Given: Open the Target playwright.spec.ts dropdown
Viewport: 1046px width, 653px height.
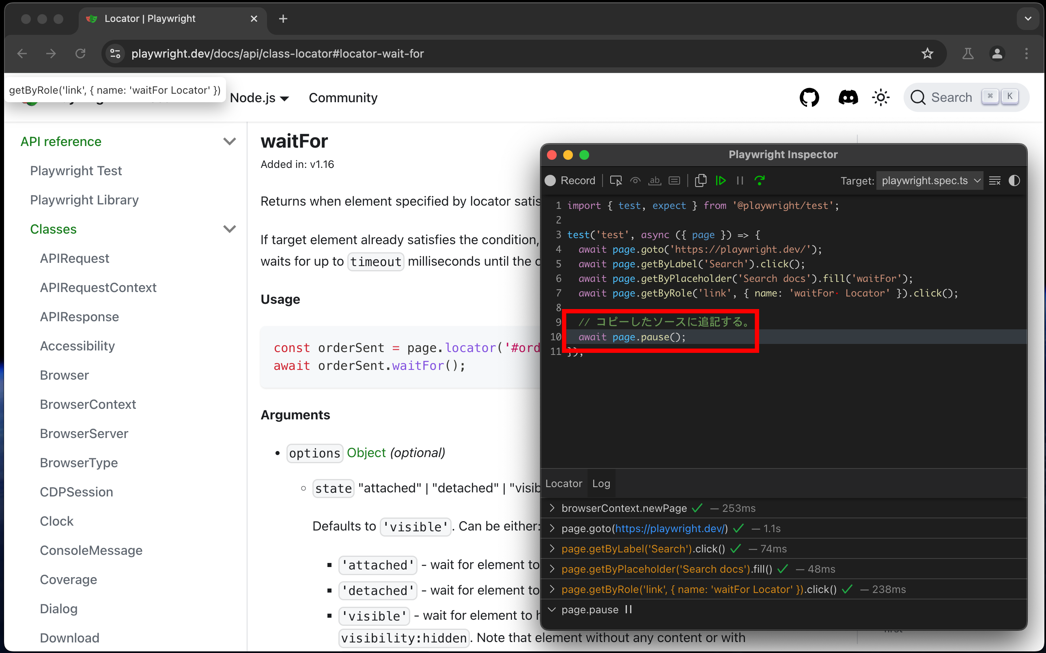Looking at the screenshot, I should pos(930,180).
